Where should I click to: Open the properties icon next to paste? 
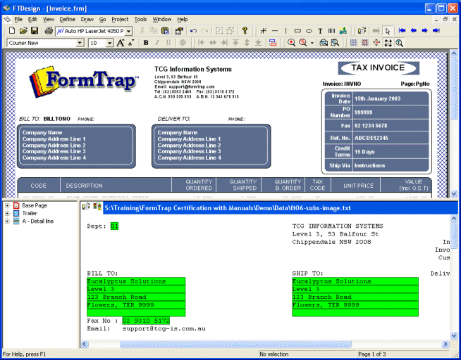(179, 31)
